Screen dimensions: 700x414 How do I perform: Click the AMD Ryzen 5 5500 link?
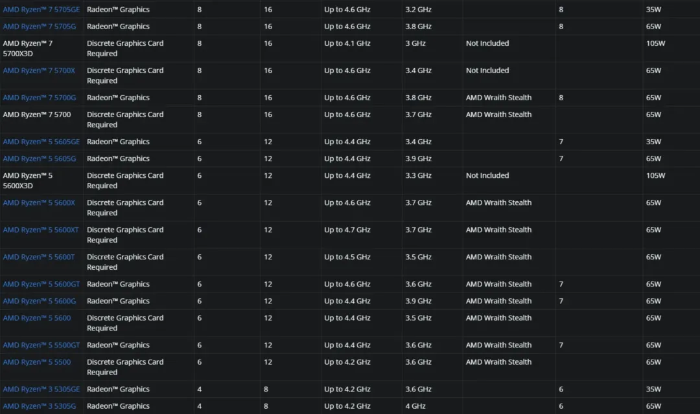(37, 362)
